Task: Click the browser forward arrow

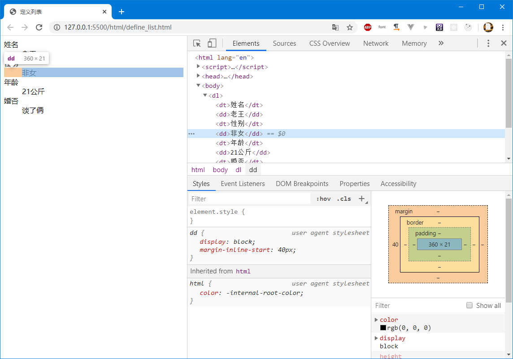Action: (x=25, y=27)
